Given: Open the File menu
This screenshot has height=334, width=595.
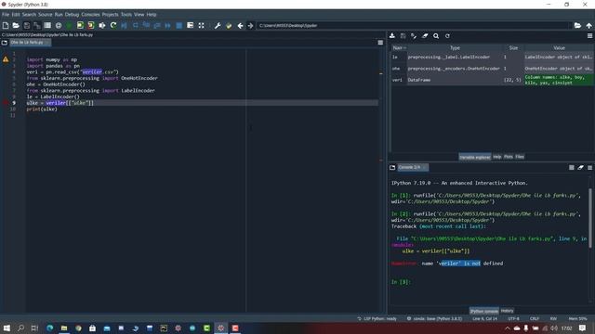Looking at the screenshot, I should tap(6, 15).
